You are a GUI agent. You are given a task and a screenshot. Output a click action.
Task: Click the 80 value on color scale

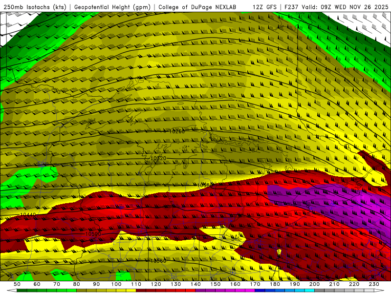click(76, 284)
